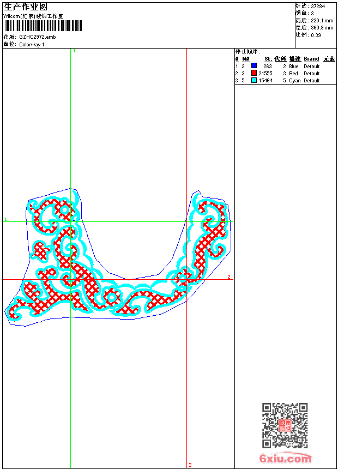The image size is (338, 469).
Task: Click the red '2' marker on the right side
Action: (x=229, y=276)
